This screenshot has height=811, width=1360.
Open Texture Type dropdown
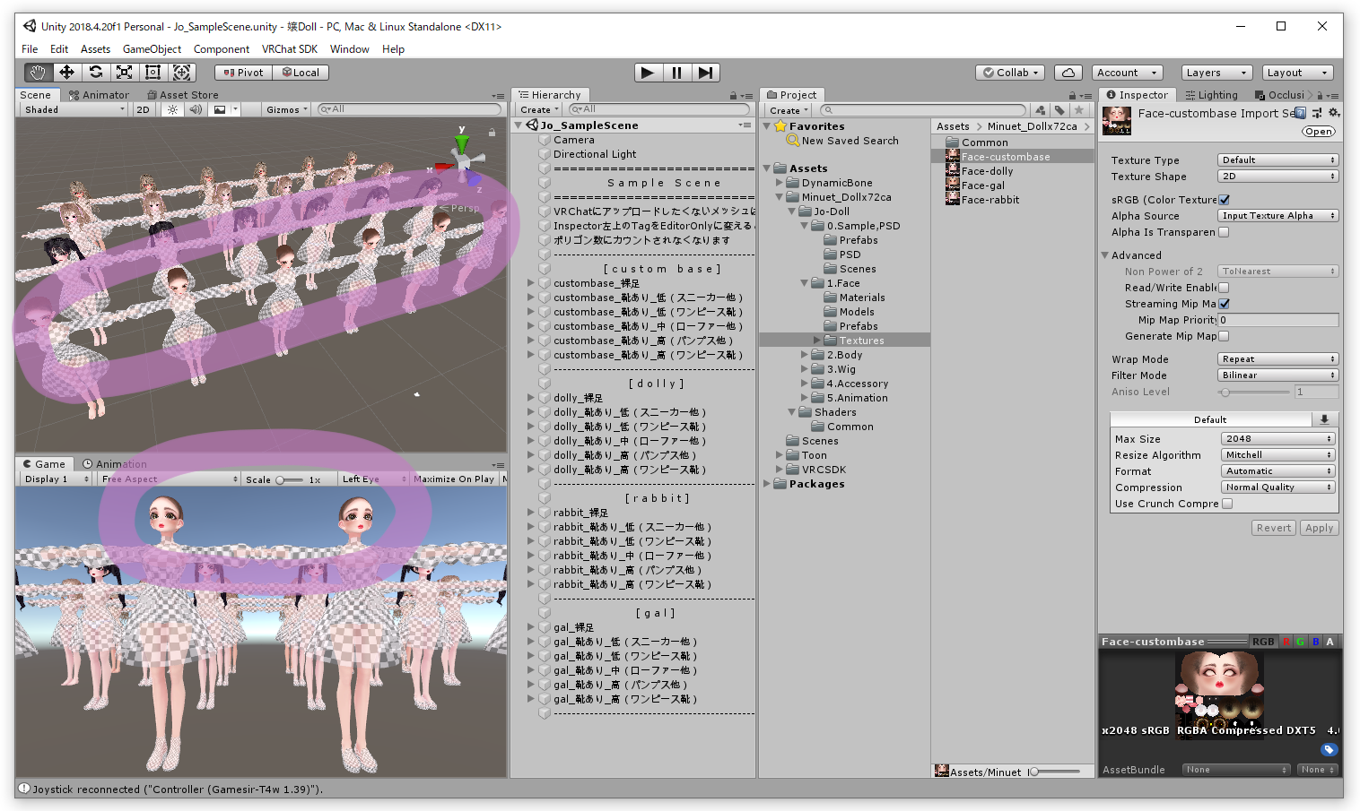(x=1277, y=160)
